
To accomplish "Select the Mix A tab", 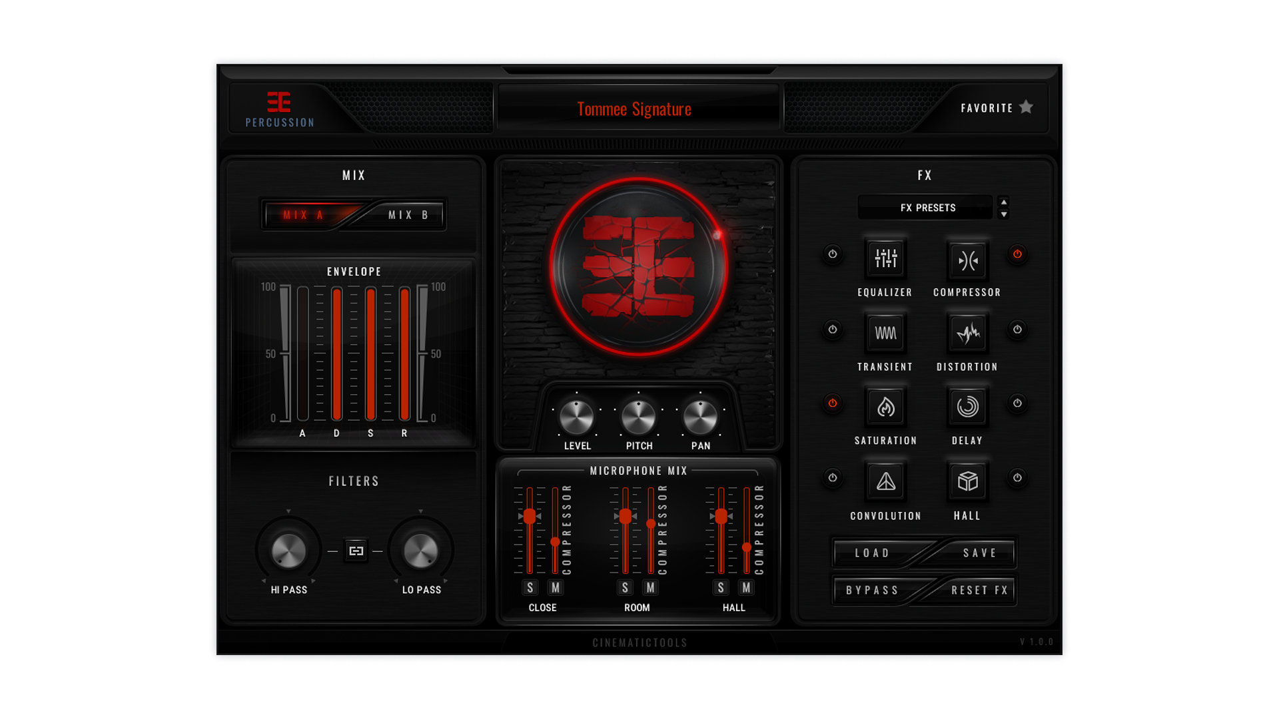I will coord(303,215).
